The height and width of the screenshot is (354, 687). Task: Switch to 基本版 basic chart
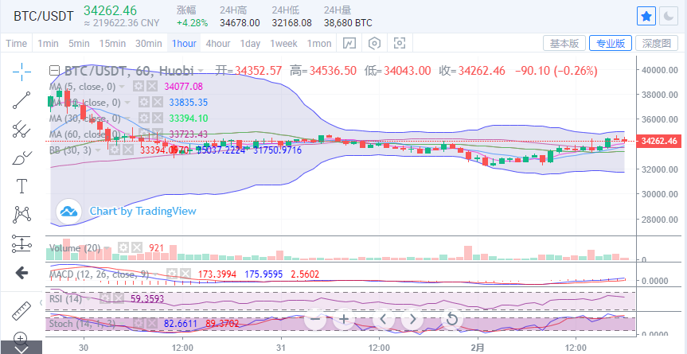click(x=564, y=43)
